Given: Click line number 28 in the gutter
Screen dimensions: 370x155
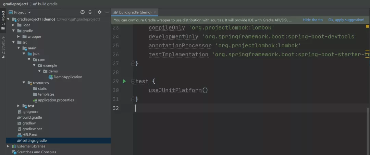Looking at the screenshot, I should point(116,72).
